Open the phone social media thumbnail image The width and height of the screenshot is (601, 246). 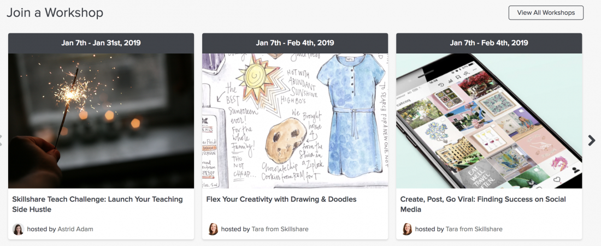[x=489, y=121]
